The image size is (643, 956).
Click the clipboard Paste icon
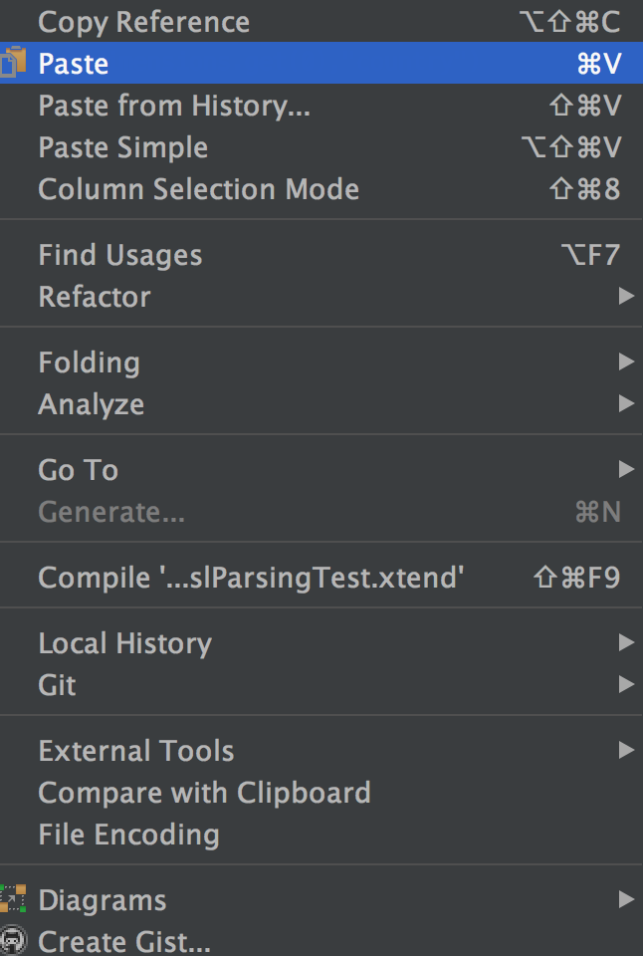[x=13, y=62]
